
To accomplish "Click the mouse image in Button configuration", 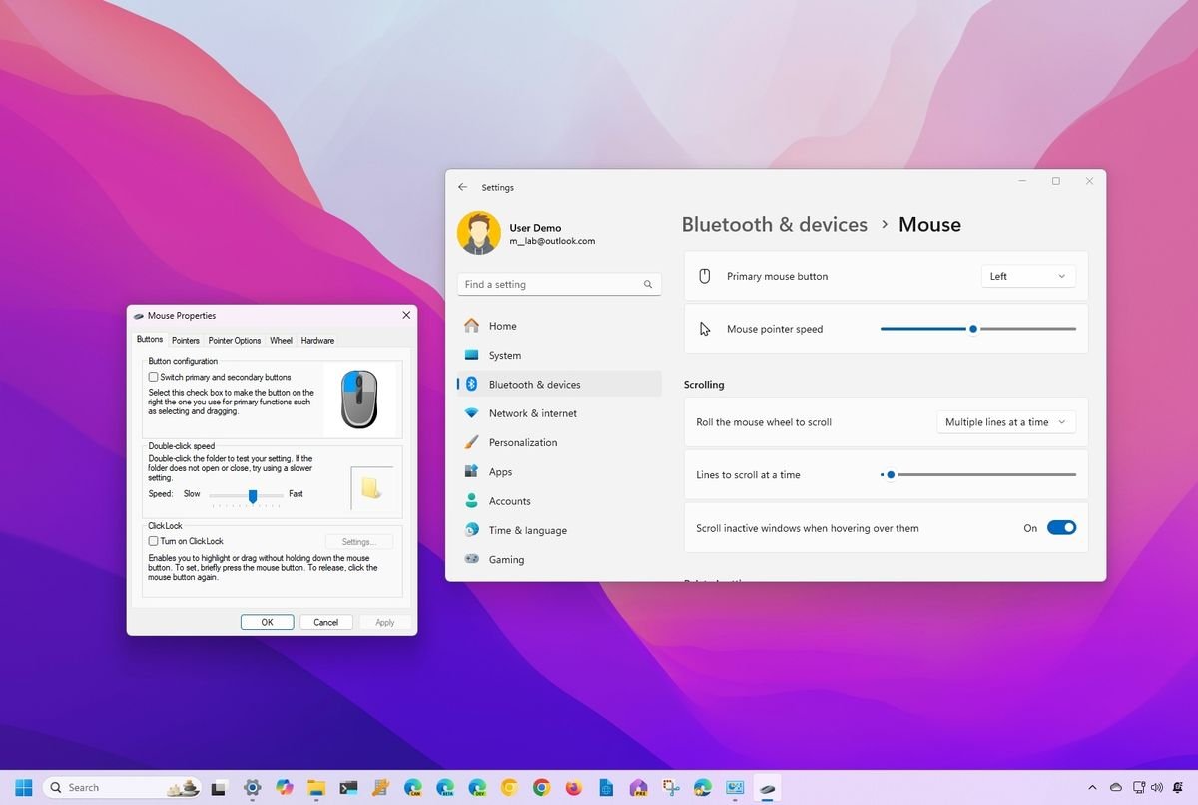I will 359,400.
